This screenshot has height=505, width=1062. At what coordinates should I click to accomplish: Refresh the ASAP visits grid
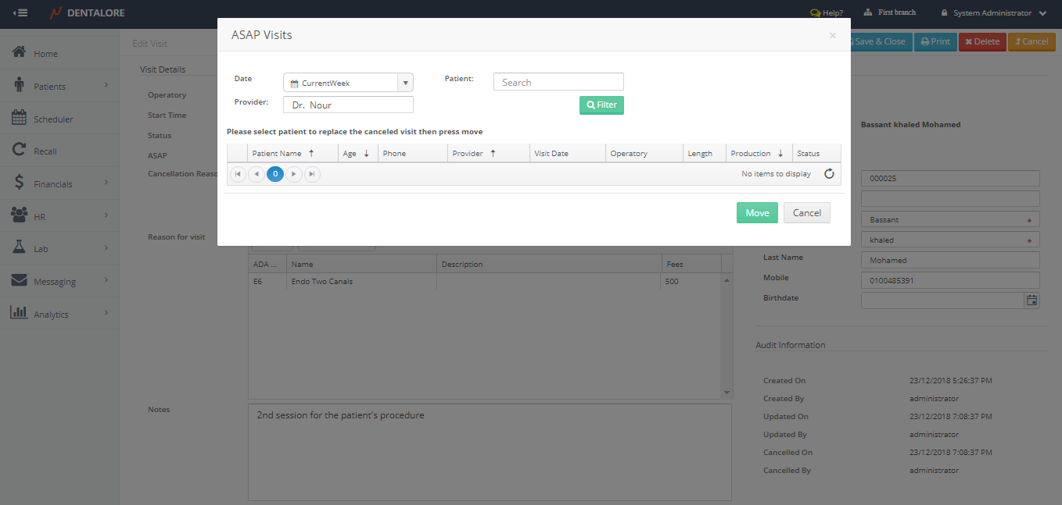tap(829, 174)
